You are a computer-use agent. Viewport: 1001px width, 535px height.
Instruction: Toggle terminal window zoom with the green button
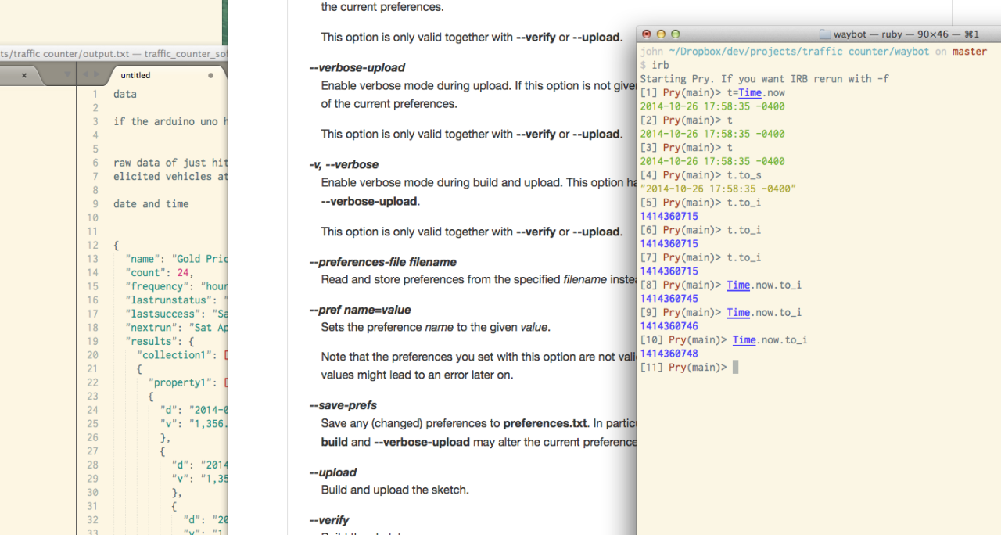[x=674, y=34]
